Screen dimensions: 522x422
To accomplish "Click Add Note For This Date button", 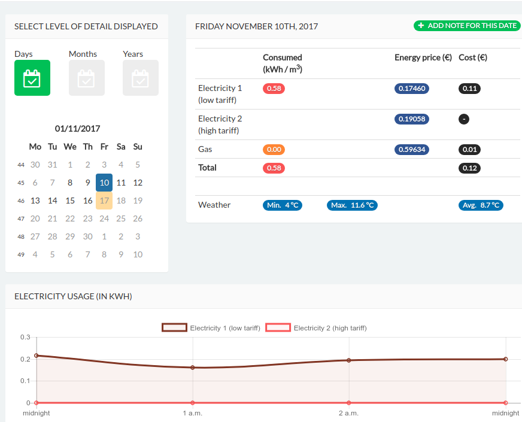I will (x=467, y=26).
